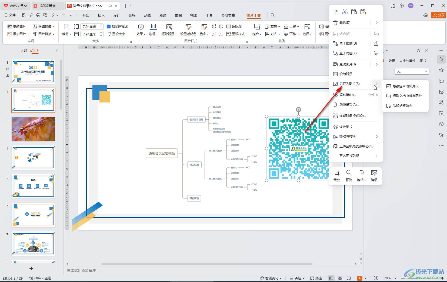This screenshot has width=447, height=282.
Task: Expand the Delete (删除) submenu arrow
Action: point(376,23)
